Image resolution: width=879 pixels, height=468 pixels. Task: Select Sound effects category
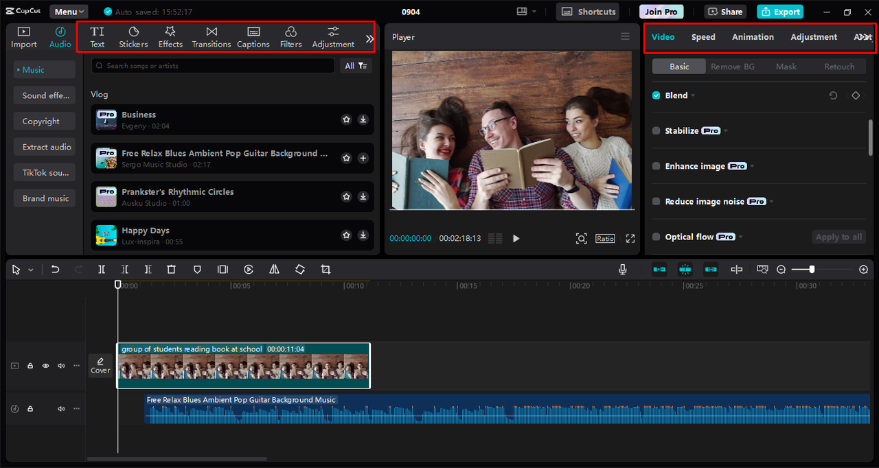45,95
